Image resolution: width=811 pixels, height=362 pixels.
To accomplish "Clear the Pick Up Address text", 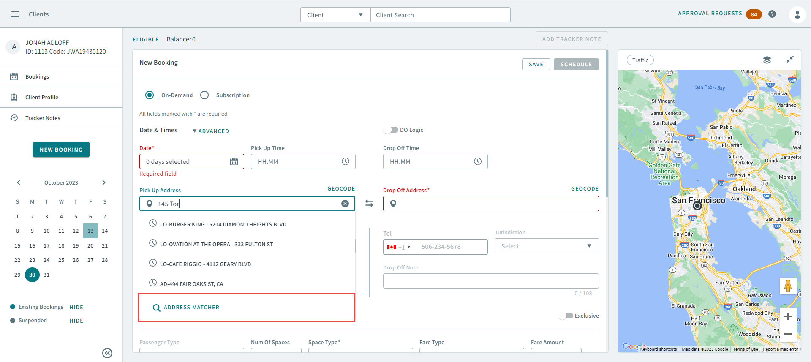I will [x=345, y=204].
